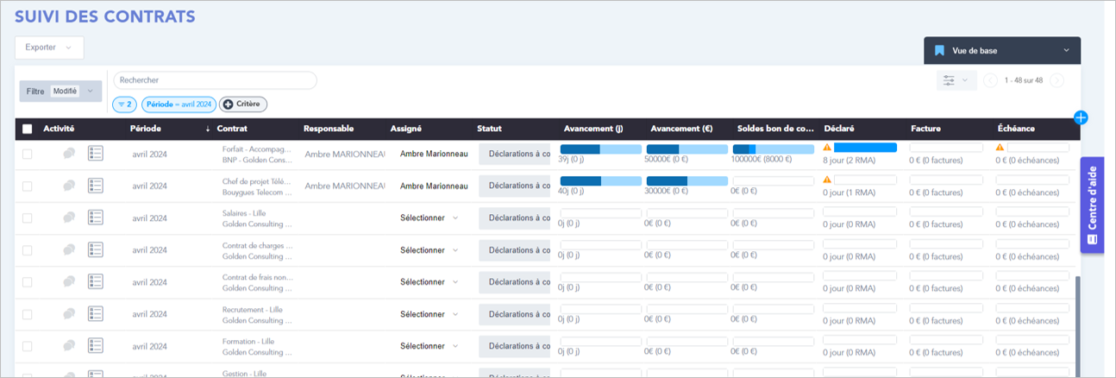1116x378 pixels.
Task: Click the blue plus icon to add a column
Action: point(1082,117)
